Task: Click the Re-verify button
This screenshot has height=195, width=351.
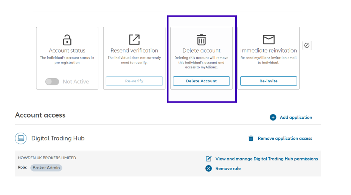Action: (x=134, y=81)
